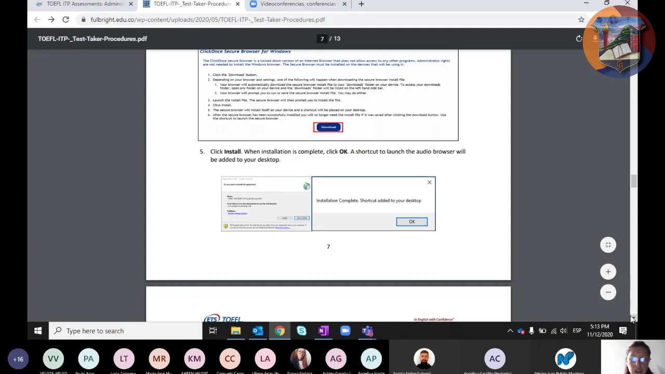Close the Videoconferencias tab
This screenshot has height=374, width=665.
click(x=344, y=4)
